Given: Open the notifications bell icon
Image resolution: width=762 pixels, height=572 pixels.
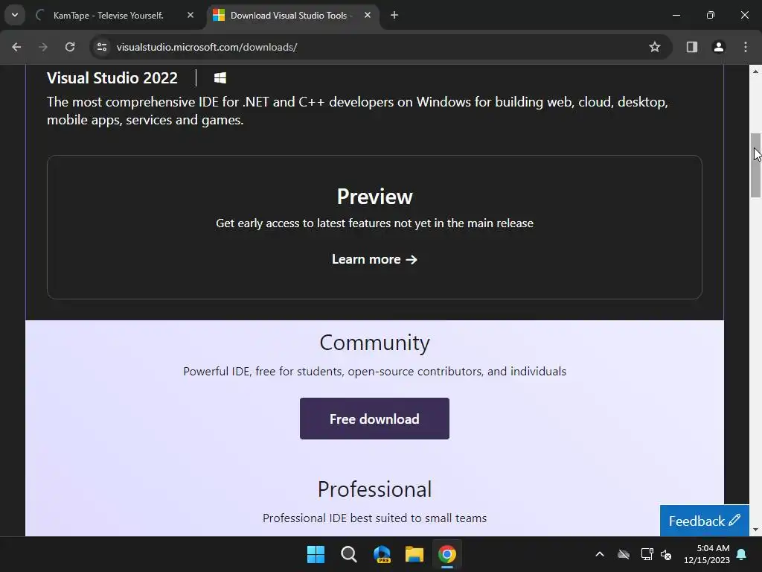Looking at the screenshot, I should pyautogui.click(x=742, y=554).
